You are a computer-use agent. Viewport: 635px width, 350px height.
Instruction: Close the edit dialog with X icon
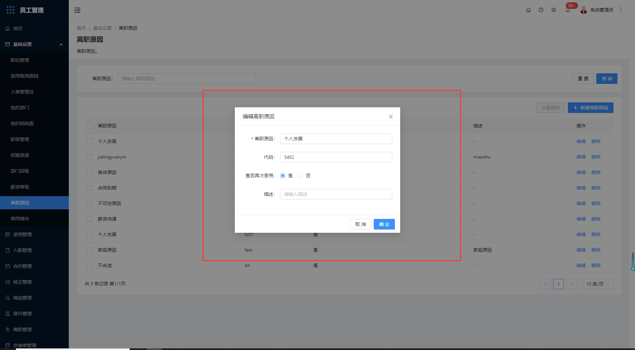[391, 117]
